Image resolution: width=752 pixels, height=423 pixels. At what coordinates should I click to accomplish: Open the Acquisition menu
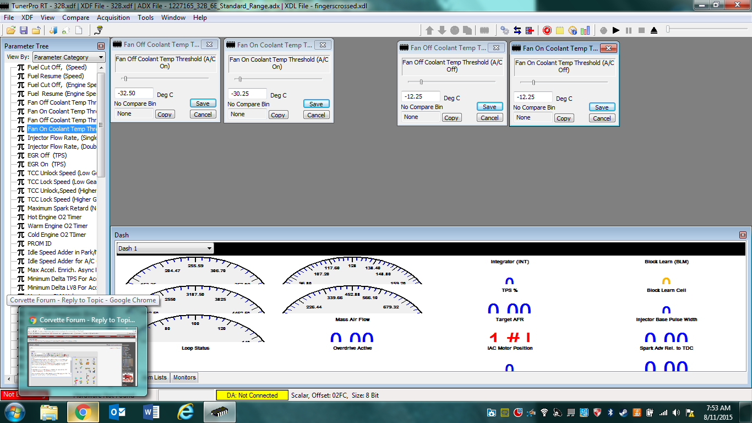[113, 18]
